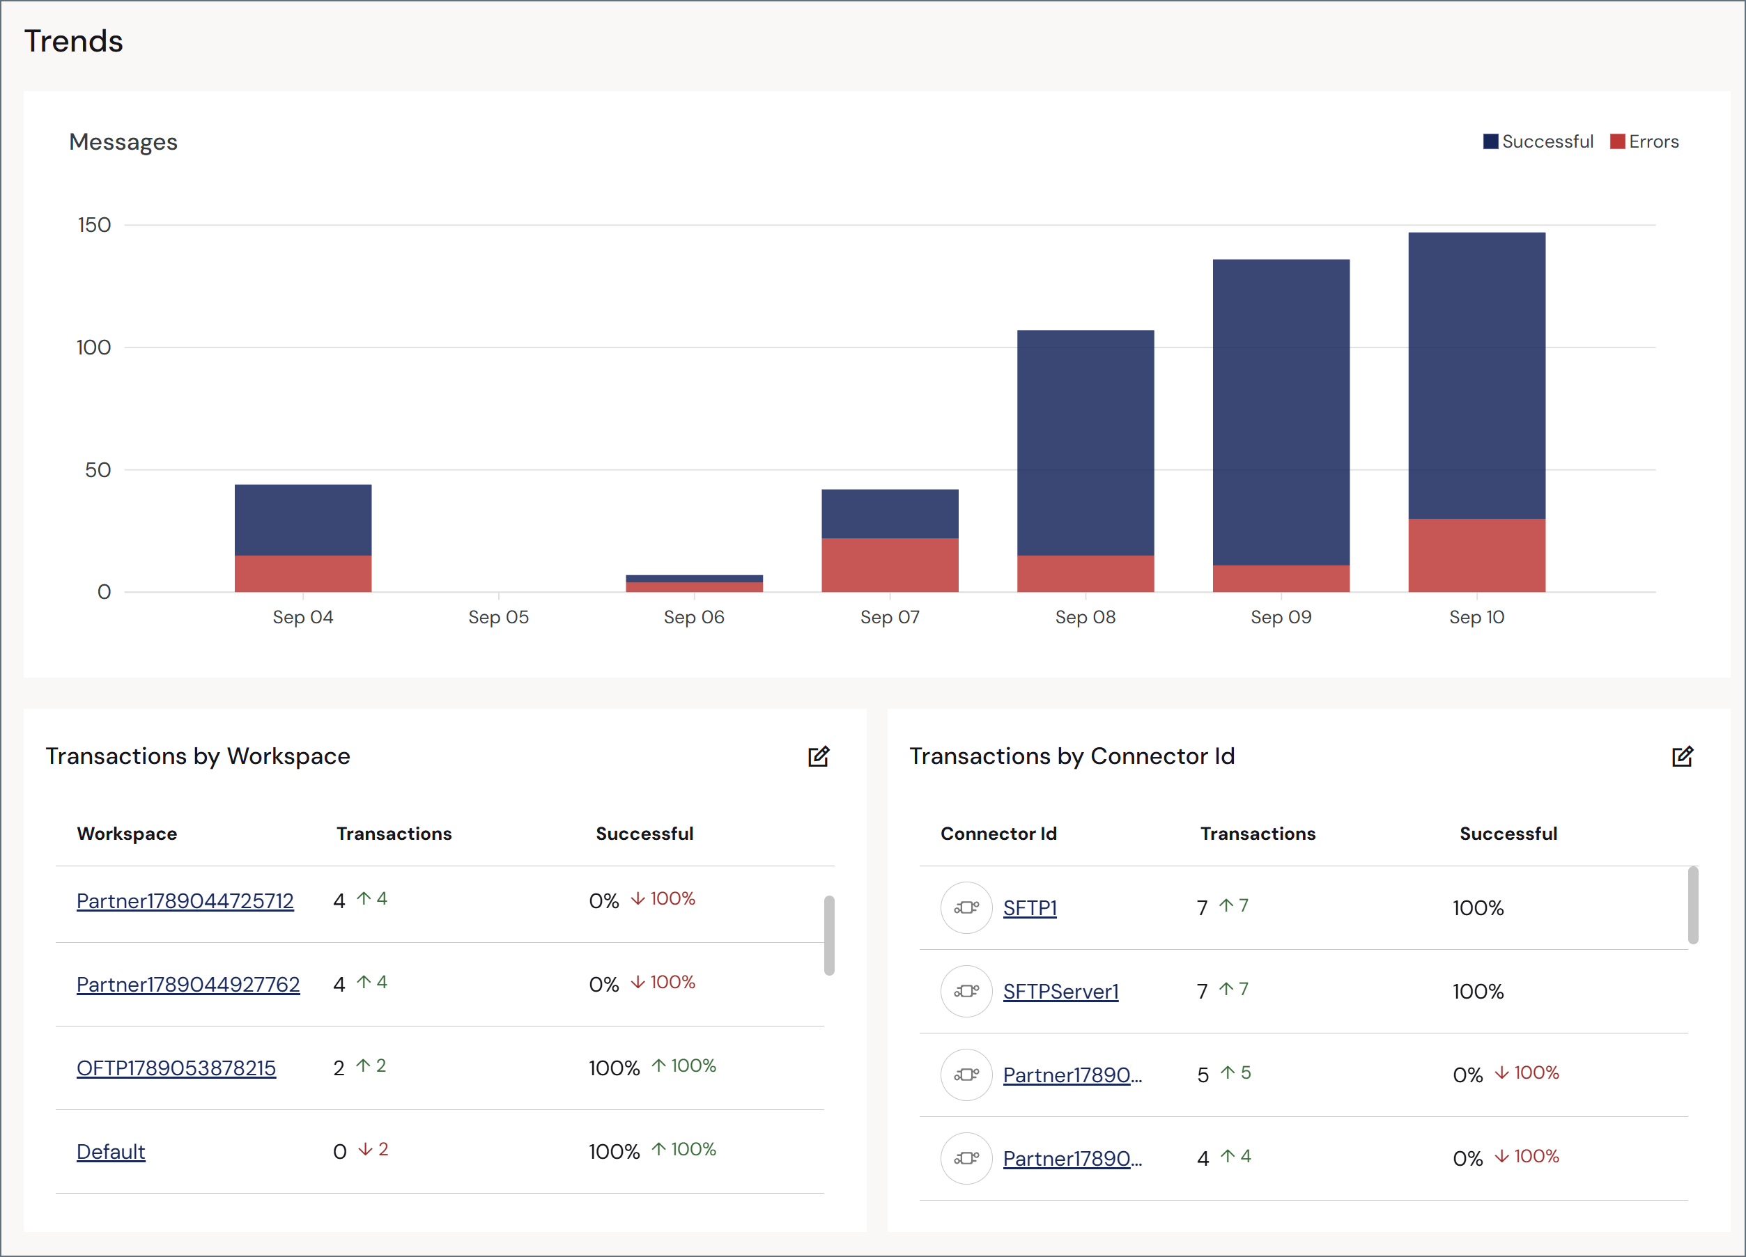Screen dimensions: 1746x1257
Task: Toggle the Successful legend swatch
Action: click(x=1490, y=141)
